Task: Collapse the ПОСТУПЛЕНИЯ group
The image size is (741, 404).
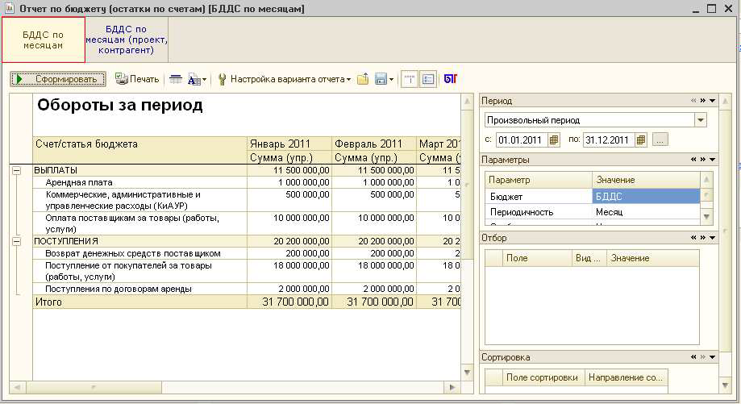Action: click(17, 241)
